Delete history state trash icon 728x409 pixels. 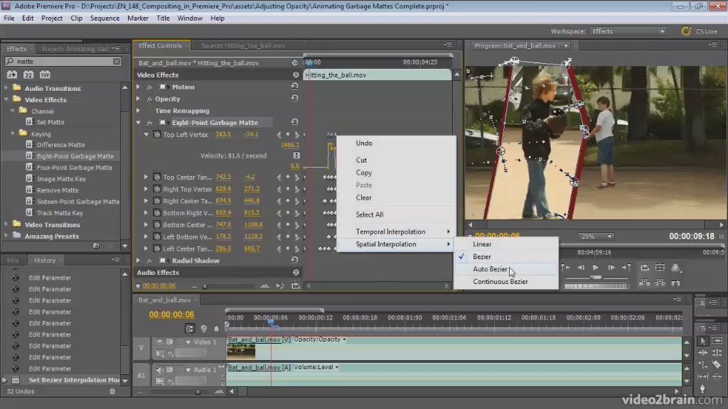click(112, 391)
